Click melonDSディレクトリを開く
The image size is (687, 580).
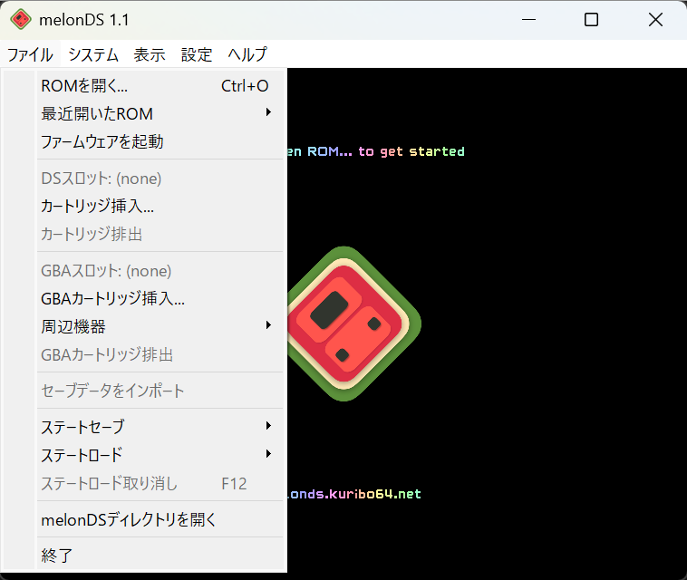129,520
